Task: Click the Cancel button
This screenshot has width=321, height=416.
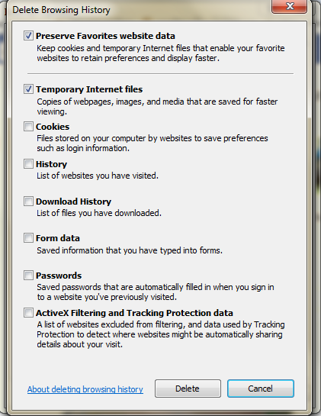Action: tap(261, 389)
